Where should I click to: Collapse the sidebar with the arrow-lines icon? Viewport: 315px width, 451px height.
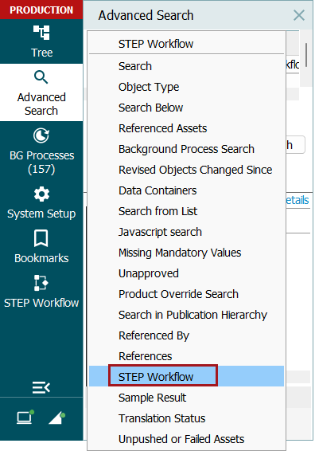(x=41, y=387)
